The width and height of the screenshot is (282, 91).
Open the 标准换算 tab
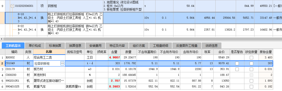pos(55,45)
